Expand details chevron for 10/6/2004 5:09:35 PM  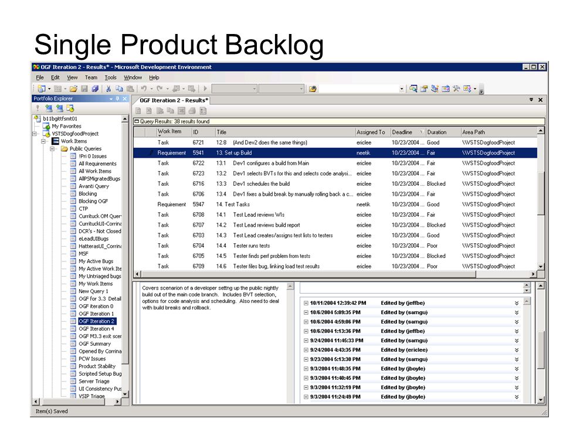pos(517,312)
